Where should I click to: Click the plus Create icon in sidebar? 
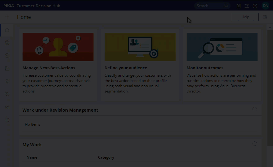[7, 17]
